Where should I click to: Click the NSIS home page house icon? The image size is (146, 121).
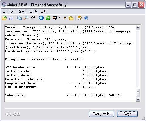tap(80, 18)
